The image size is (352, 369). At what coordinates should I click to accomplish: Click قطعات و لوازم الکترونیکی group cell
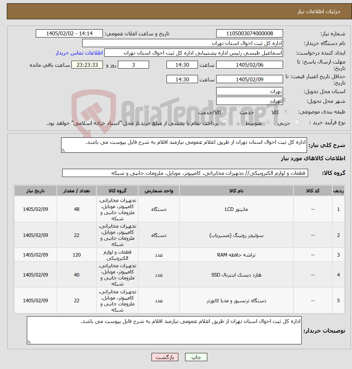[x=117, y=255]
